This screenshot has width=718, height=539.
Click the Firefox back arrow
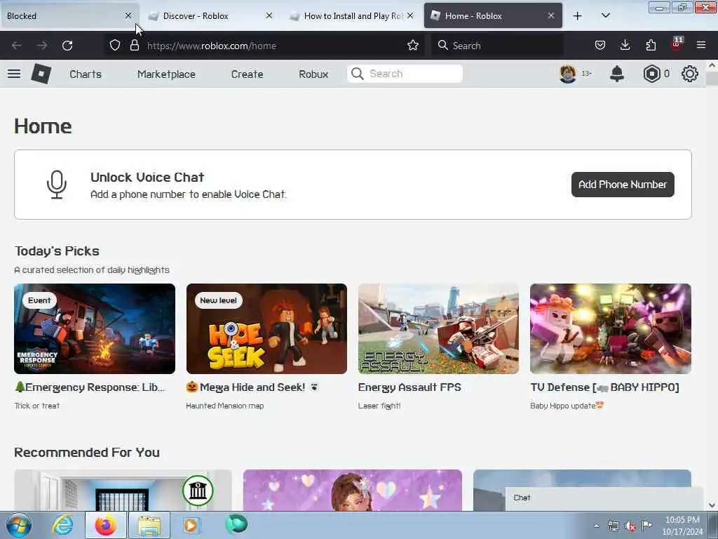[17, 46]
